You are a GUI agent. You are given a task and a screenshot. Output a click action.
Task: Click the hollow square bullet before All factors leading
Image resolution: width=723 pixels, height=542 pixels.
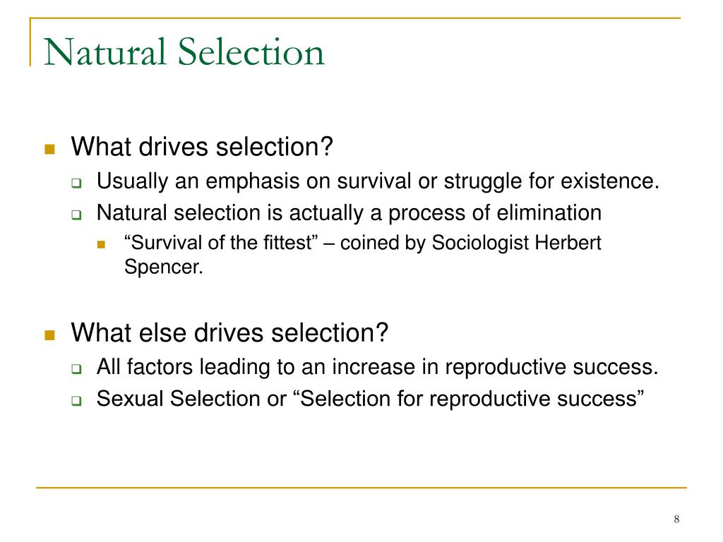[x=76, y=368]
